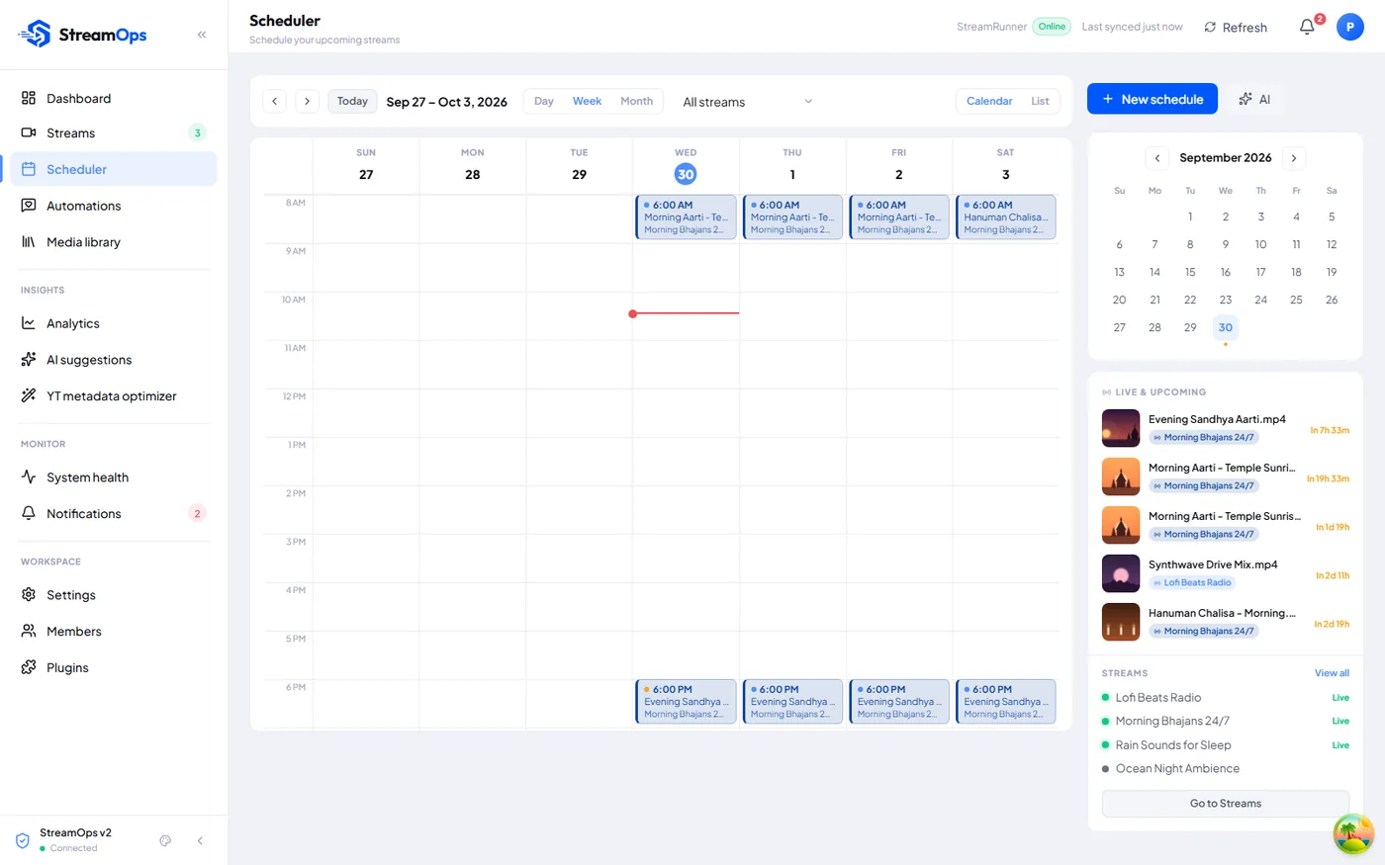Click the Media library books icon
The image size is (1385, 865).
(x=29, y=242)
